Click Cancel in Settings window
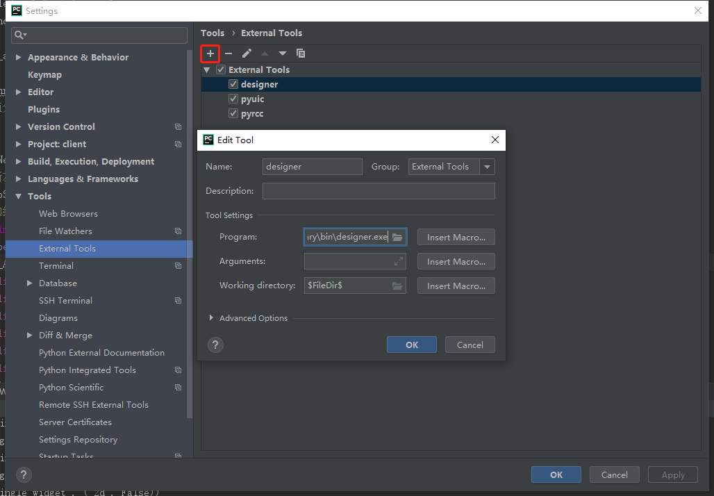Screen dimensions: 714x496 614,474
